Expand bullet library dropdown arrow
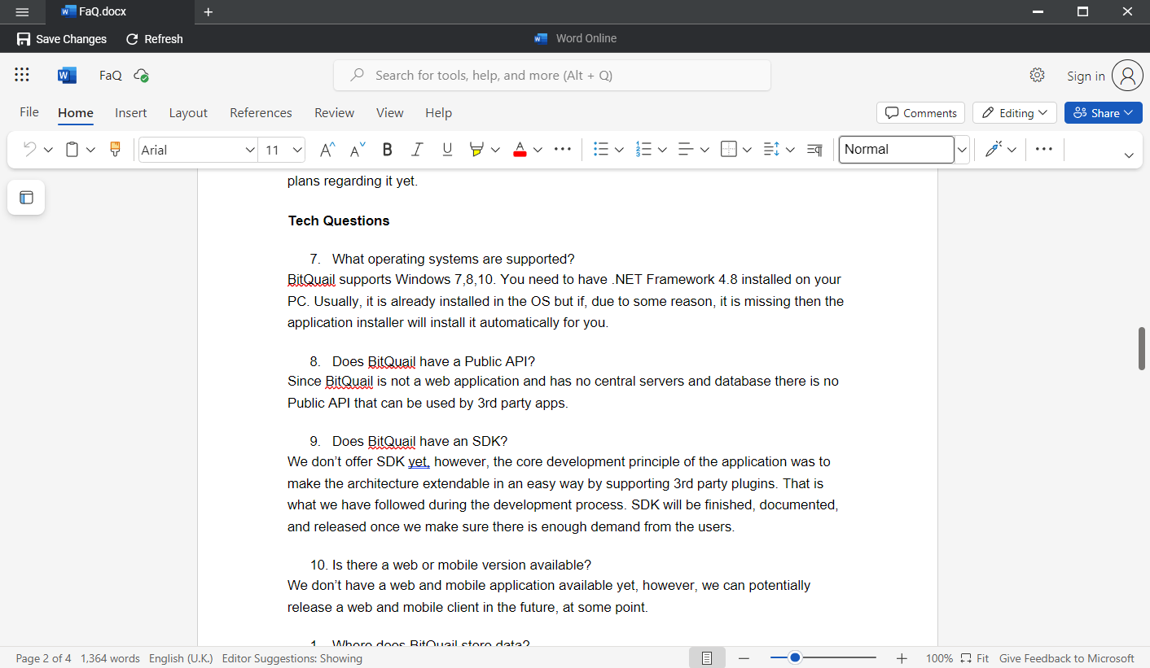Screen dimensions: 1150x668 point(619,150)
